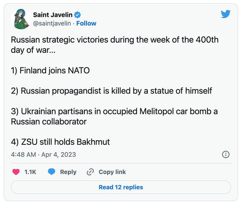Screen dimensions: 241x204
Task: Visit the @saintjavelin handle link
Action: (x=52, y=24)
